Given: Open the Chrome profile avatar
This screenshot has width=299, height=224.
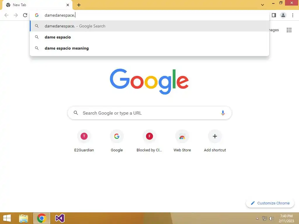Looking at the screenshot, I should point(283,15).
